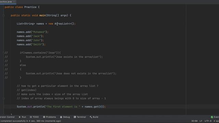Click 'System.out.println' on the last code line

[x=30, y=107]
